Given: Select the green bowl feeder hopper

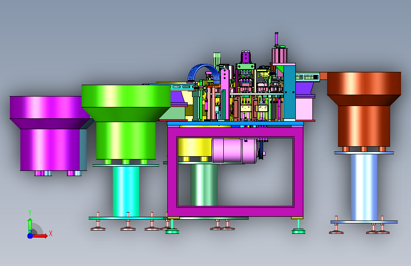Looking at the screenshot, I should click(x=126, y=122).
